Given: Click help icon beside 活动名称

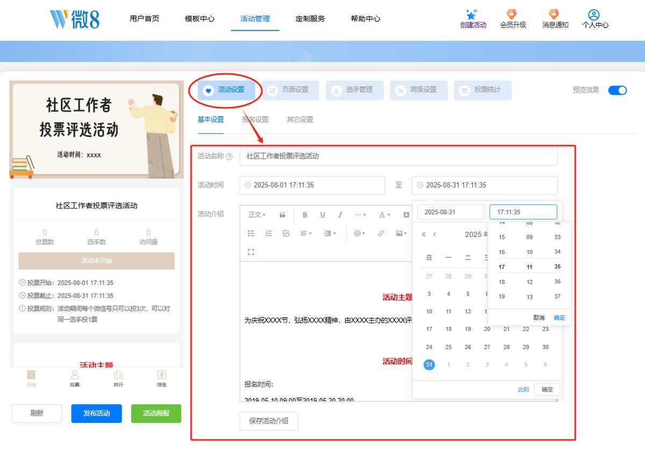Looking at the screenshot, I should (230, 157).
